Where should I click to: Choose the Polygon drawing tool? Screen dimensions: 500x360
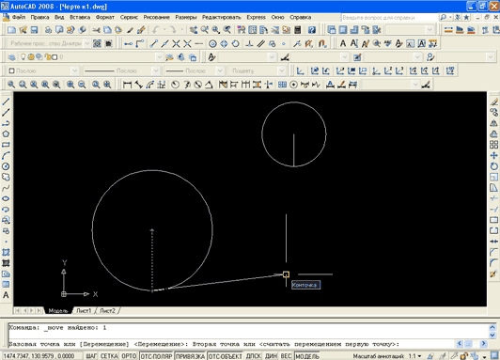[x=6, y=133]
